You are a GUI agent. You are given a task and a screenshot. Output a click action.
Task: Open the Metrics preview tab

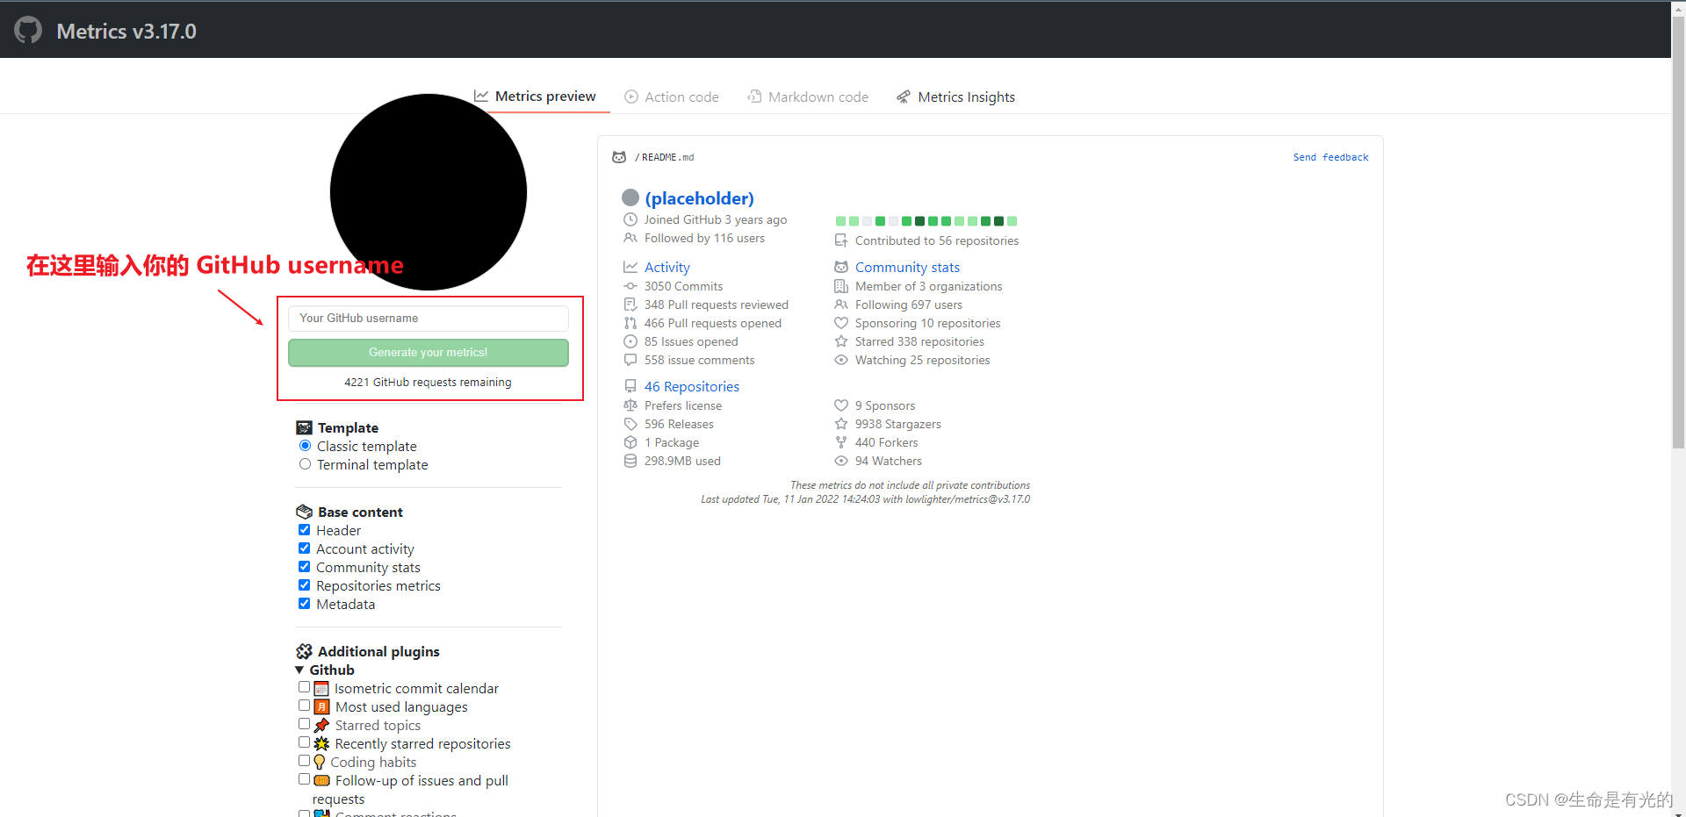coord(535,97)
